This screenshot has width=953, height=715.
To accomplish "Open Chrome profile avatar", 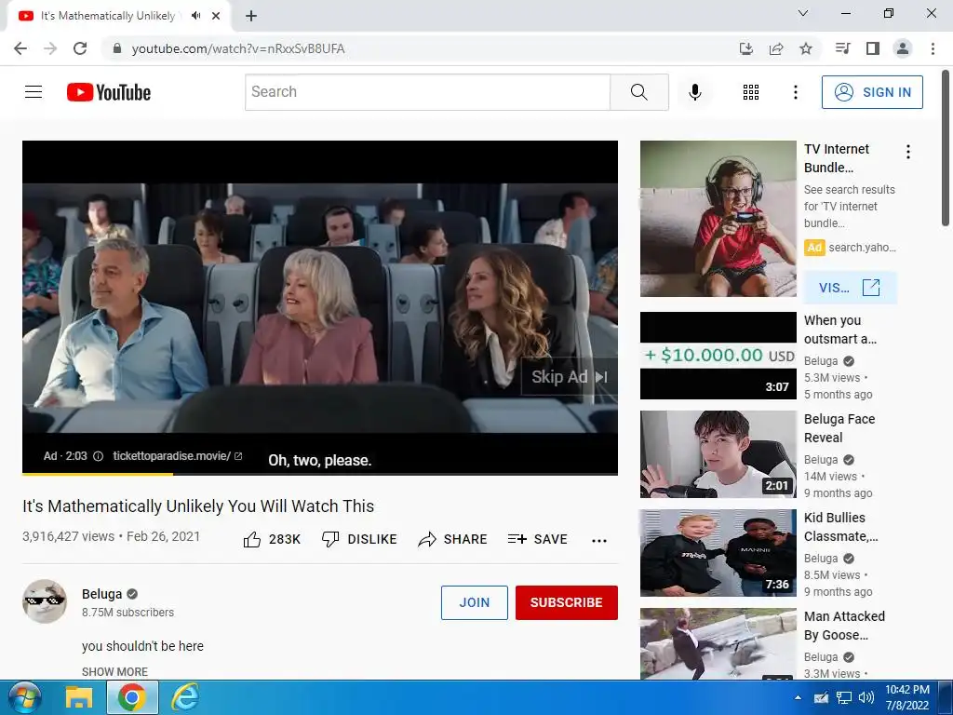I will 903,48.
